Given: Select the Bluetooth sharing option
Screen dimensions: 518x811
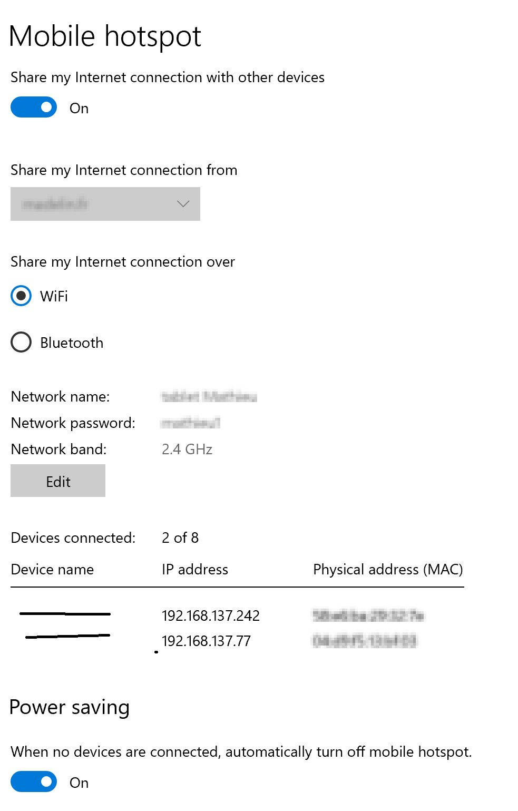Looking at the screenshot, I should click(21, 342).
